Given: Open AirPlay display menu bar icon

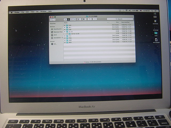Looking at the screenshot, I should click(x=120, y=11).
